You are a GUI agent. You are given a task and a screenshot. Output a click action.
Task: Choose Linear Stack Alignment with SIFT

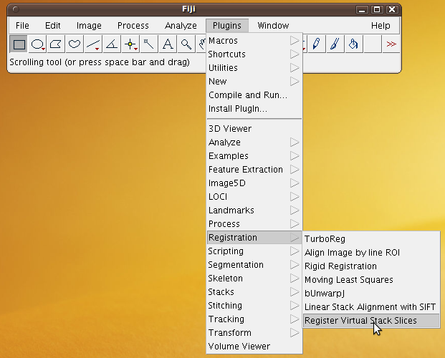click(x=371, y=307)
